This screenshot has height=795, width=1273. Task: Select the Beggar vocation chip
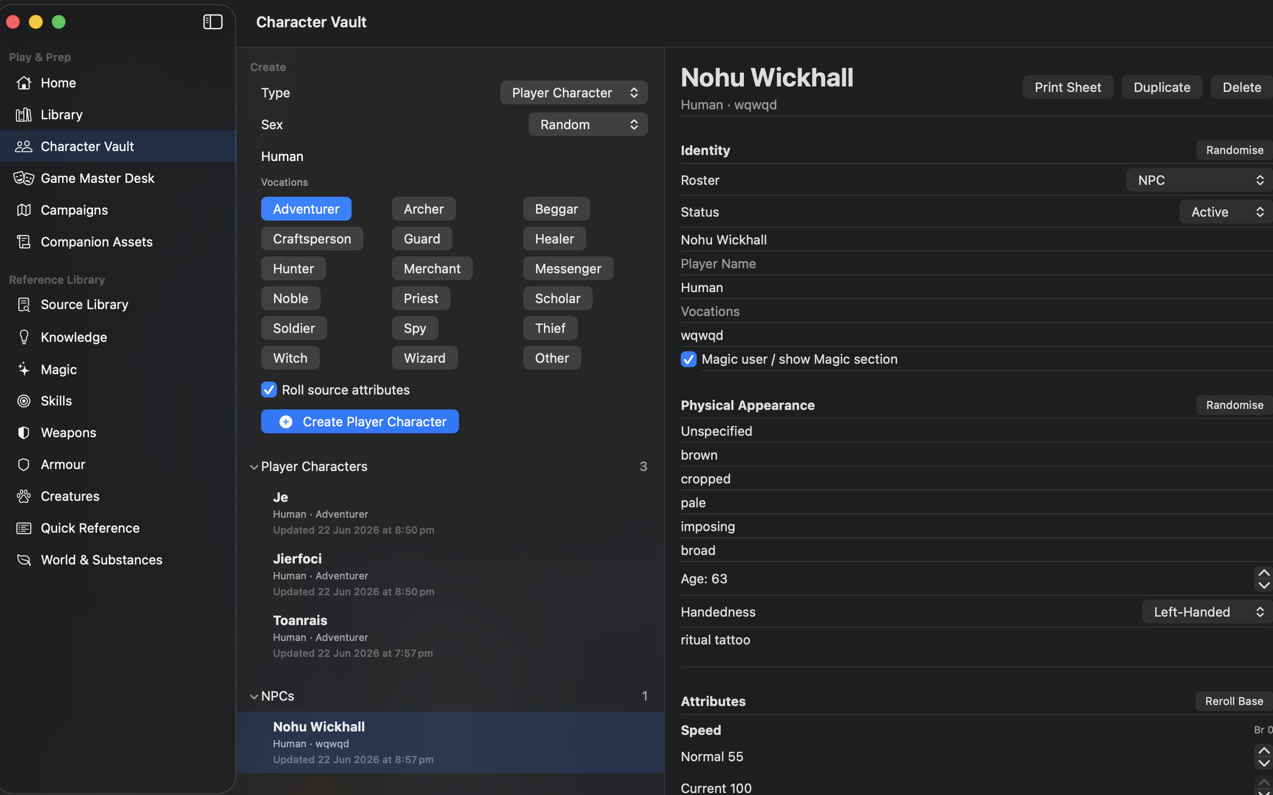tap(556, 209)
